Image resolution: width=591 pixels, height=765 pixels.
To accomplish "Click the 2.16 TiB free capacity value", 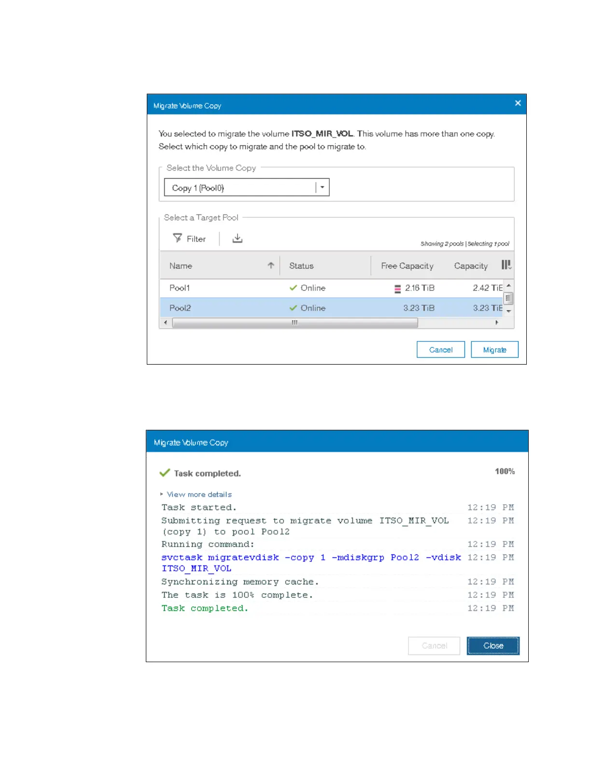I will (x=420, y=288).
